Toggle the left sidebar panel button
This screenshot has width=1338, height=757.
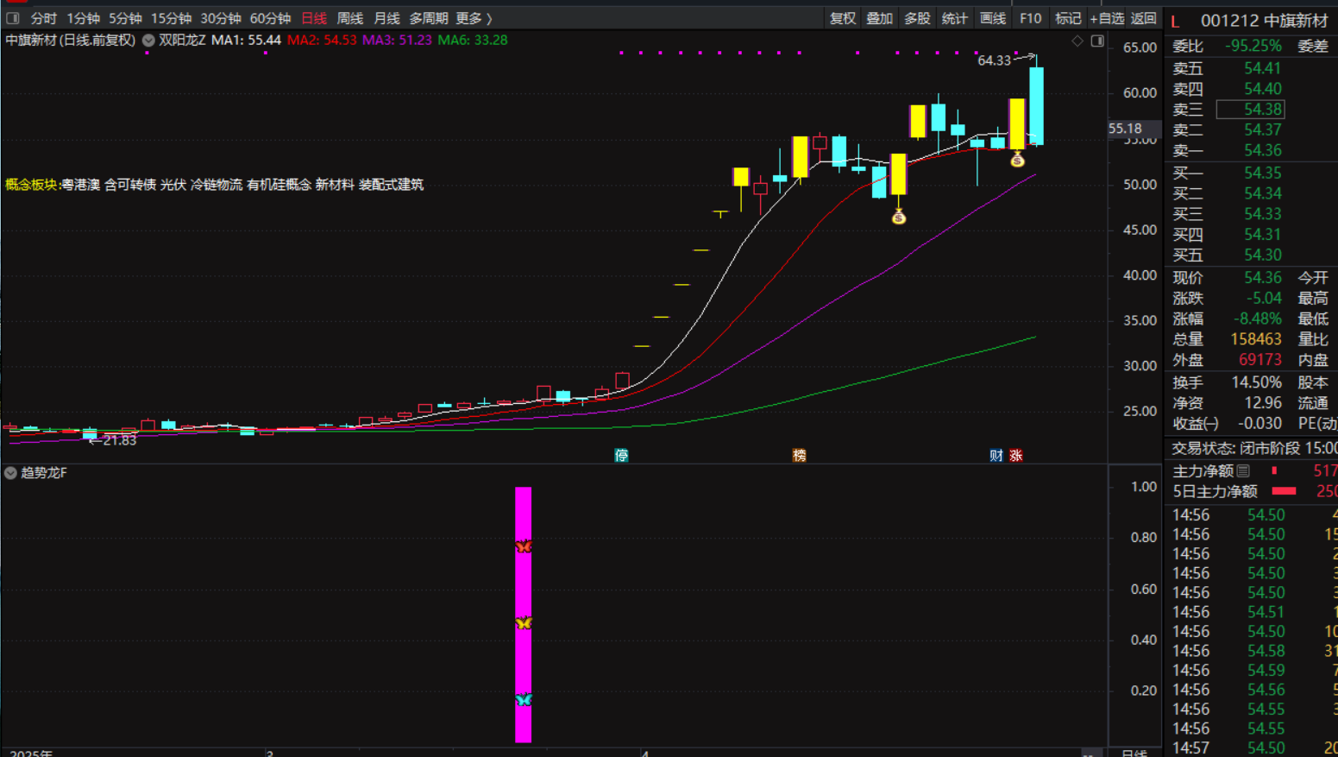13,18
